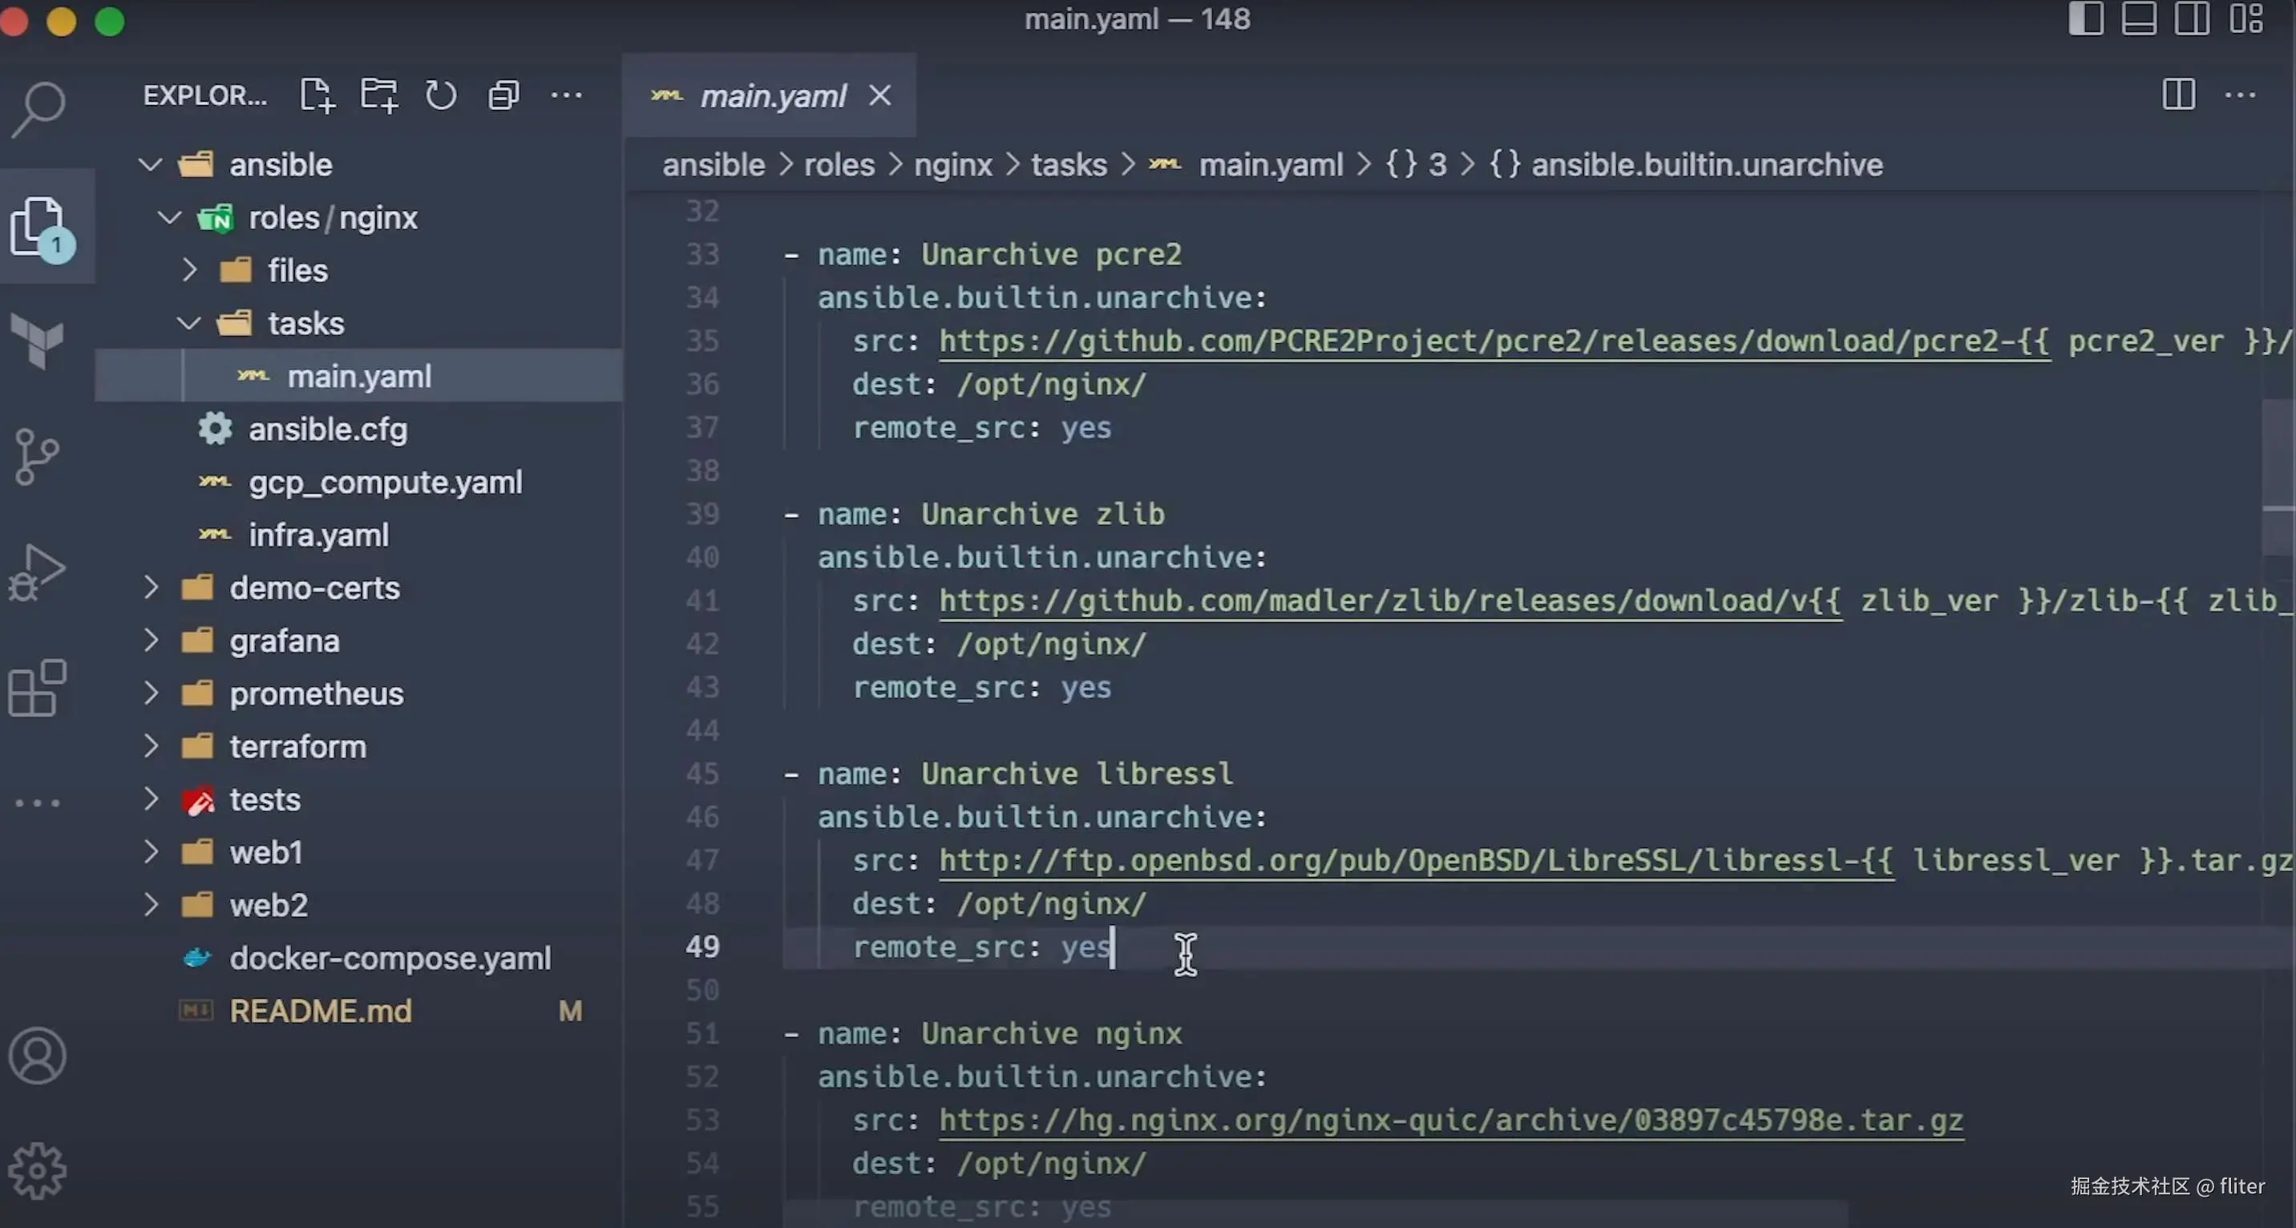This screenshot has height=1228, width=2296.
Task: Click the editor minimap scrollbar slider
Action: [2278, 477]
